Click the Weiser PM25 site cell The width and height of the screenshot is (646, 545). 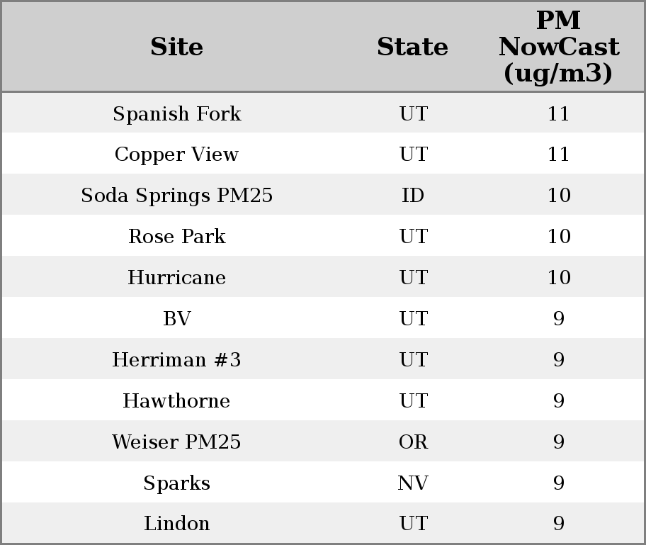176,442
